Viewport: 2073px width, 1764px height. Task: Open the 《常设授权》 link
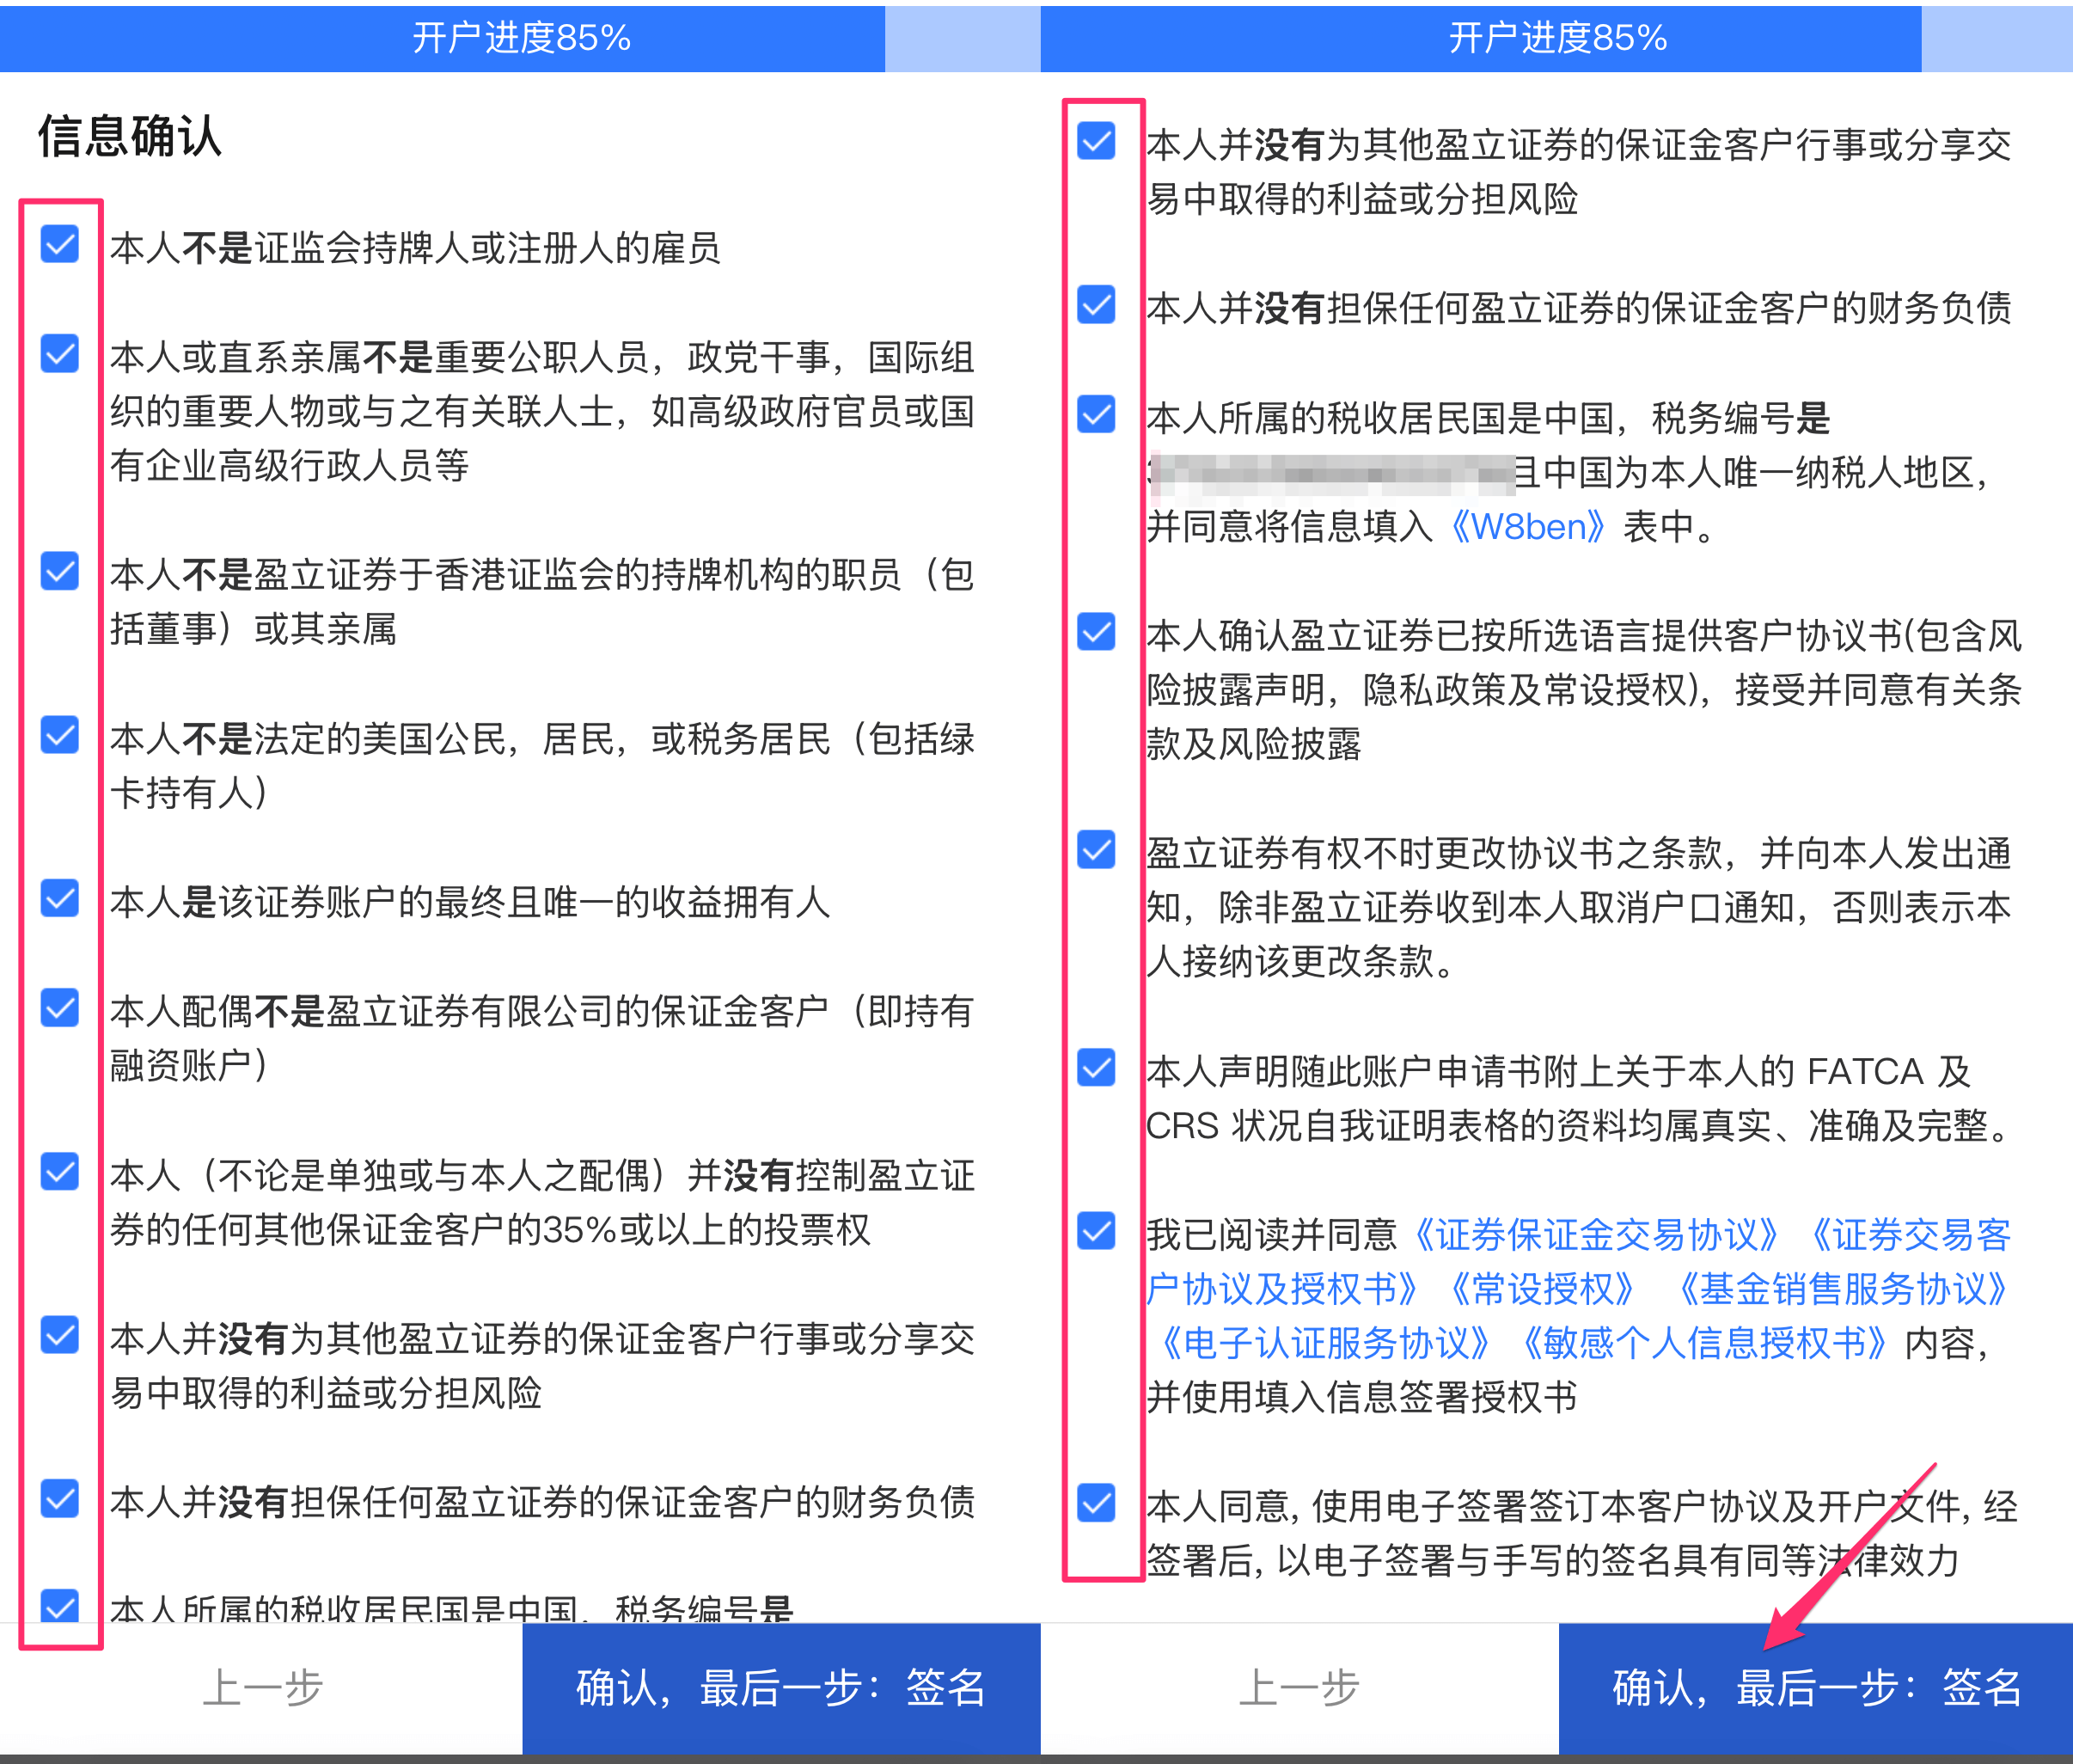tap(1540, 1290)
